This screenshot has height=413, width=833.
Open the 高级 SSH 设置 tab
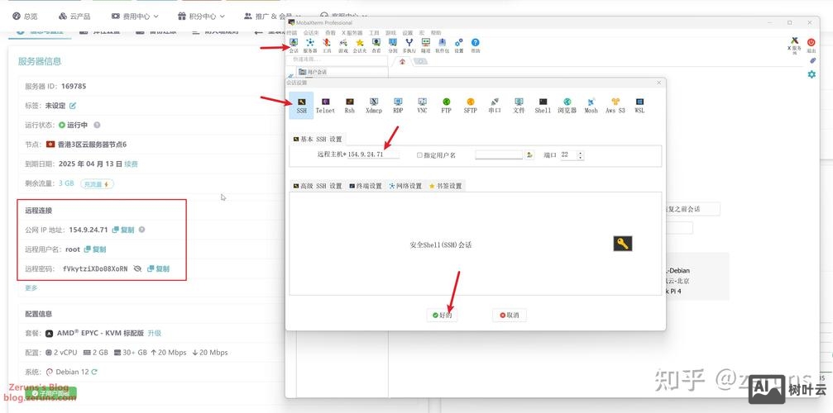[x=318, y=186]
